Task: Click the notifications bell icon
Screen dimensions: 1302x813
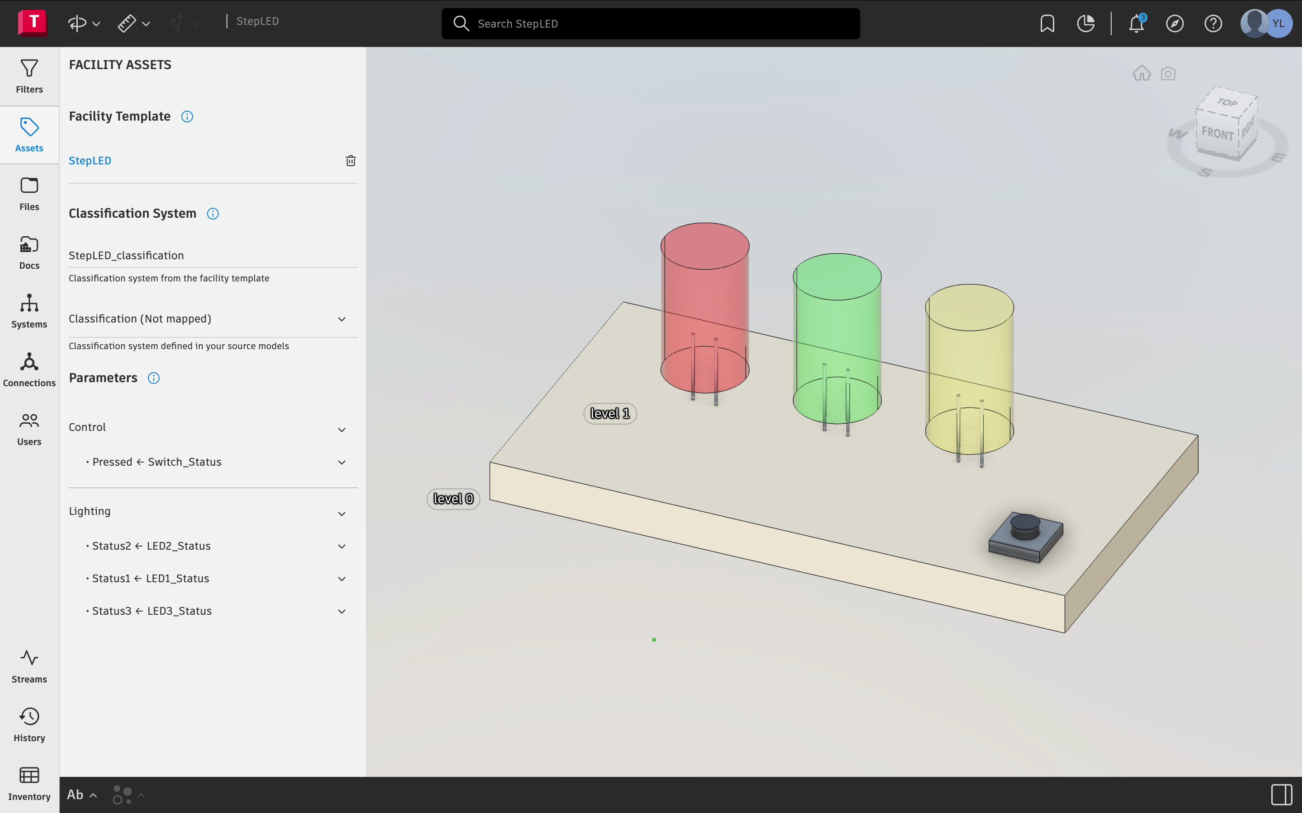Action: tap(1136, 23)
